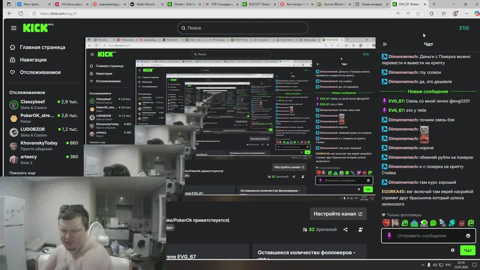Click the purple microphone badge icon
The image size is (480, 270).
pyautogui.click(x=389, y=235)
